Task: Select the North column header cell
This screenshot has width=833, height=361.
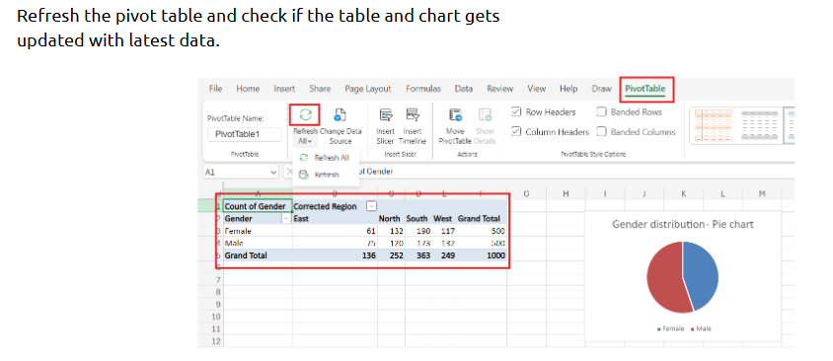Action: click(390, 218)
